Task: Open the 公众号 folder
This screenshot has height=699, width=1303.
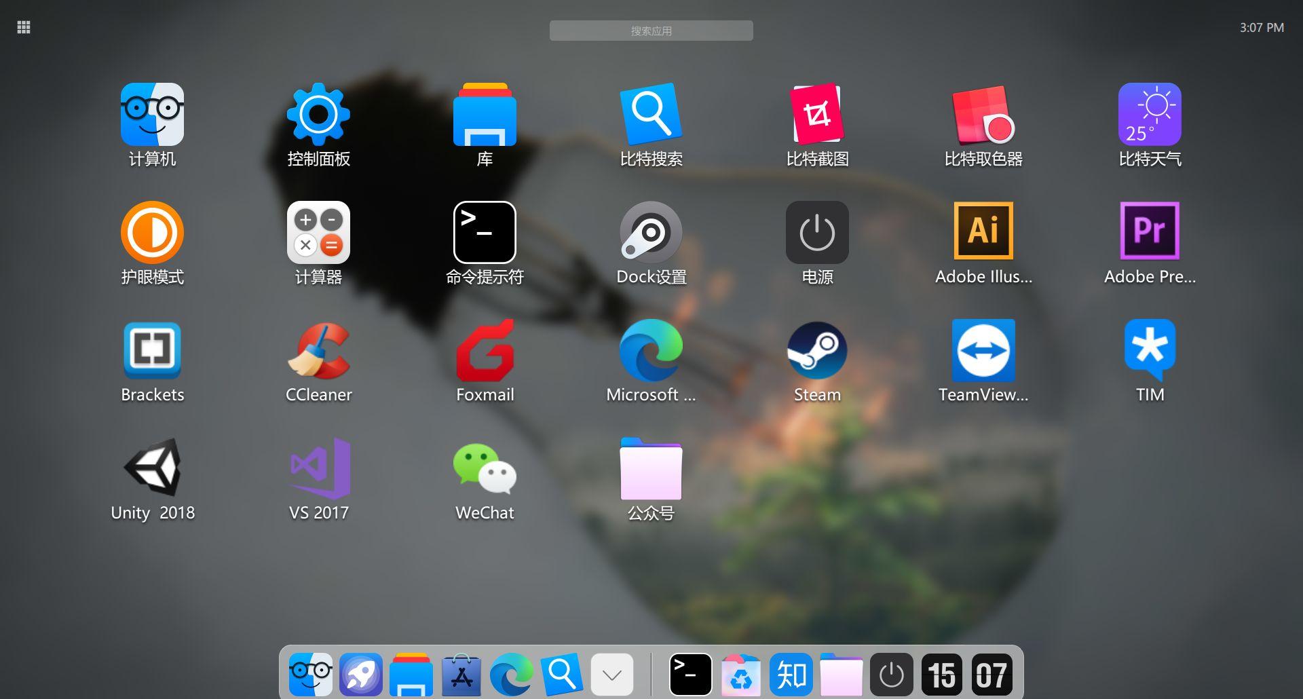Action: pyautogui.click(x=651, y=468)
